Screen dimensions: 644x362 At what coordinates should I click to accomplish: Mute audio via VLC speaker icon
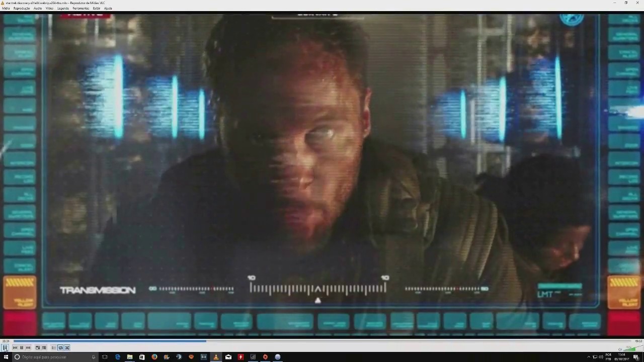[620, 349]
